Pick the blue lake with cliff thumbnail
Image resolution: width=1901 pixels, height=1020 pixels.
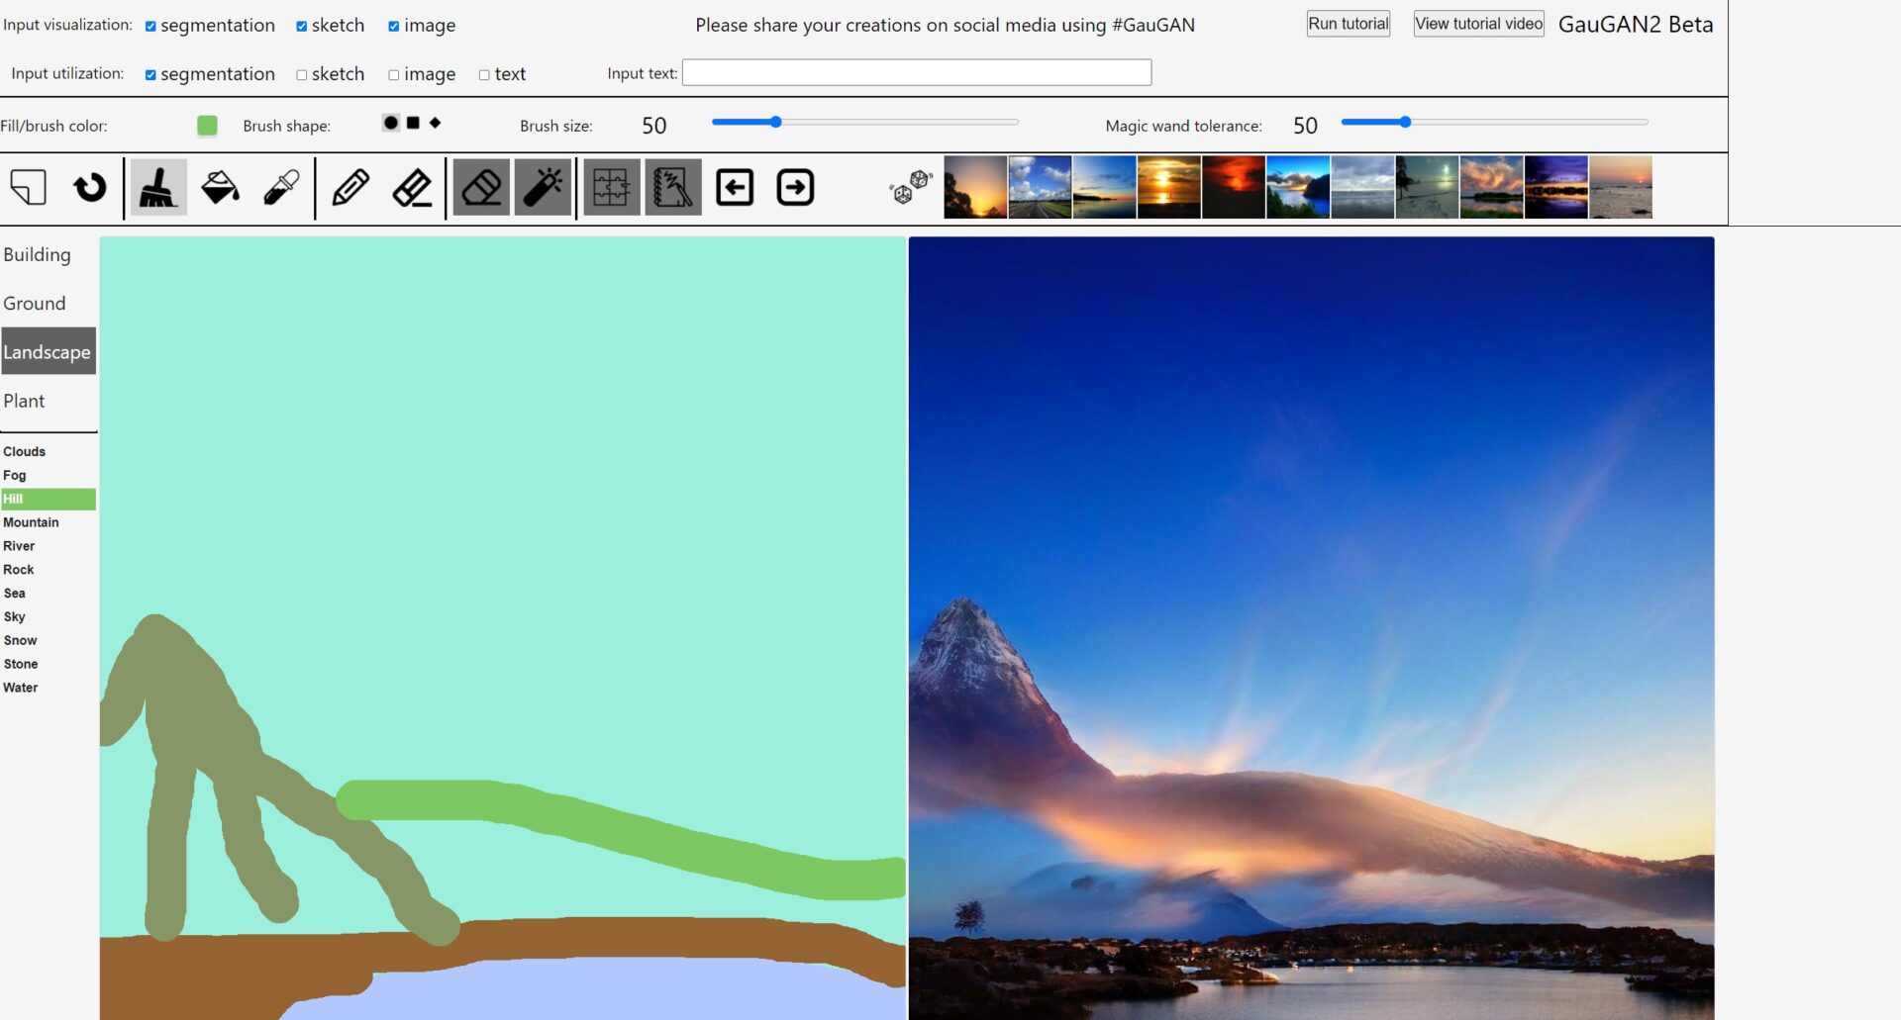(1298, 187)
